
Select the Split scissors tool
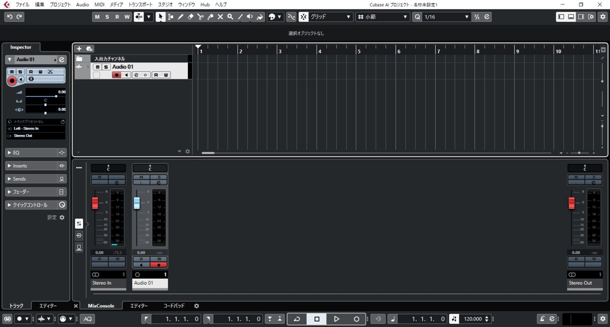click(x=200, y=17)
